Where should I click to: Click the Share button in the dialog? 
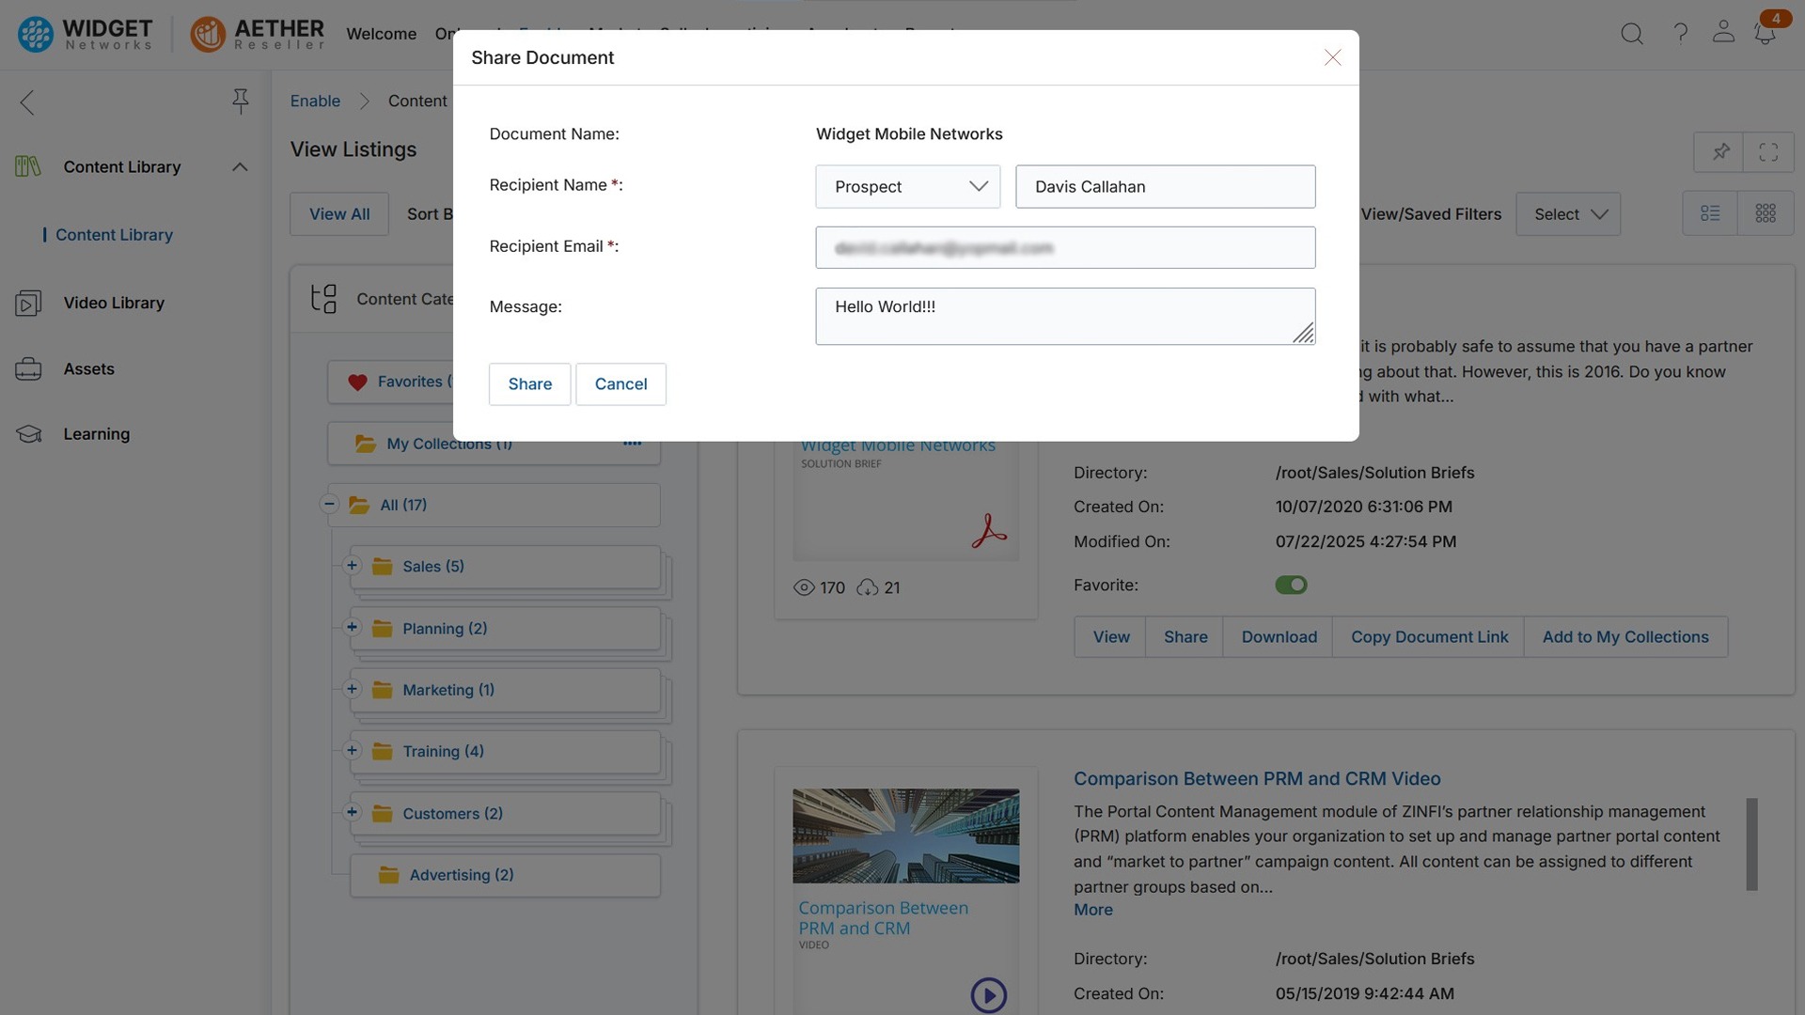(x=529, y=383)
